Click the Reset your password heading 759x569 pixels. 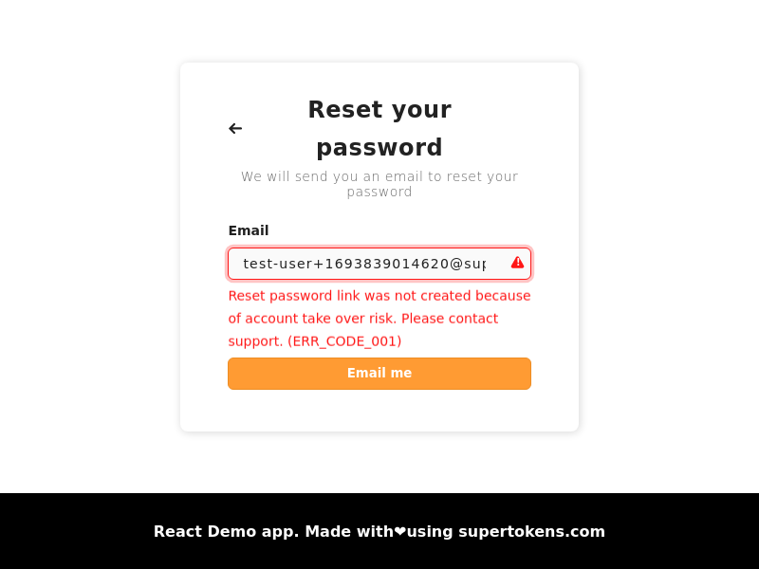[379, 128]
